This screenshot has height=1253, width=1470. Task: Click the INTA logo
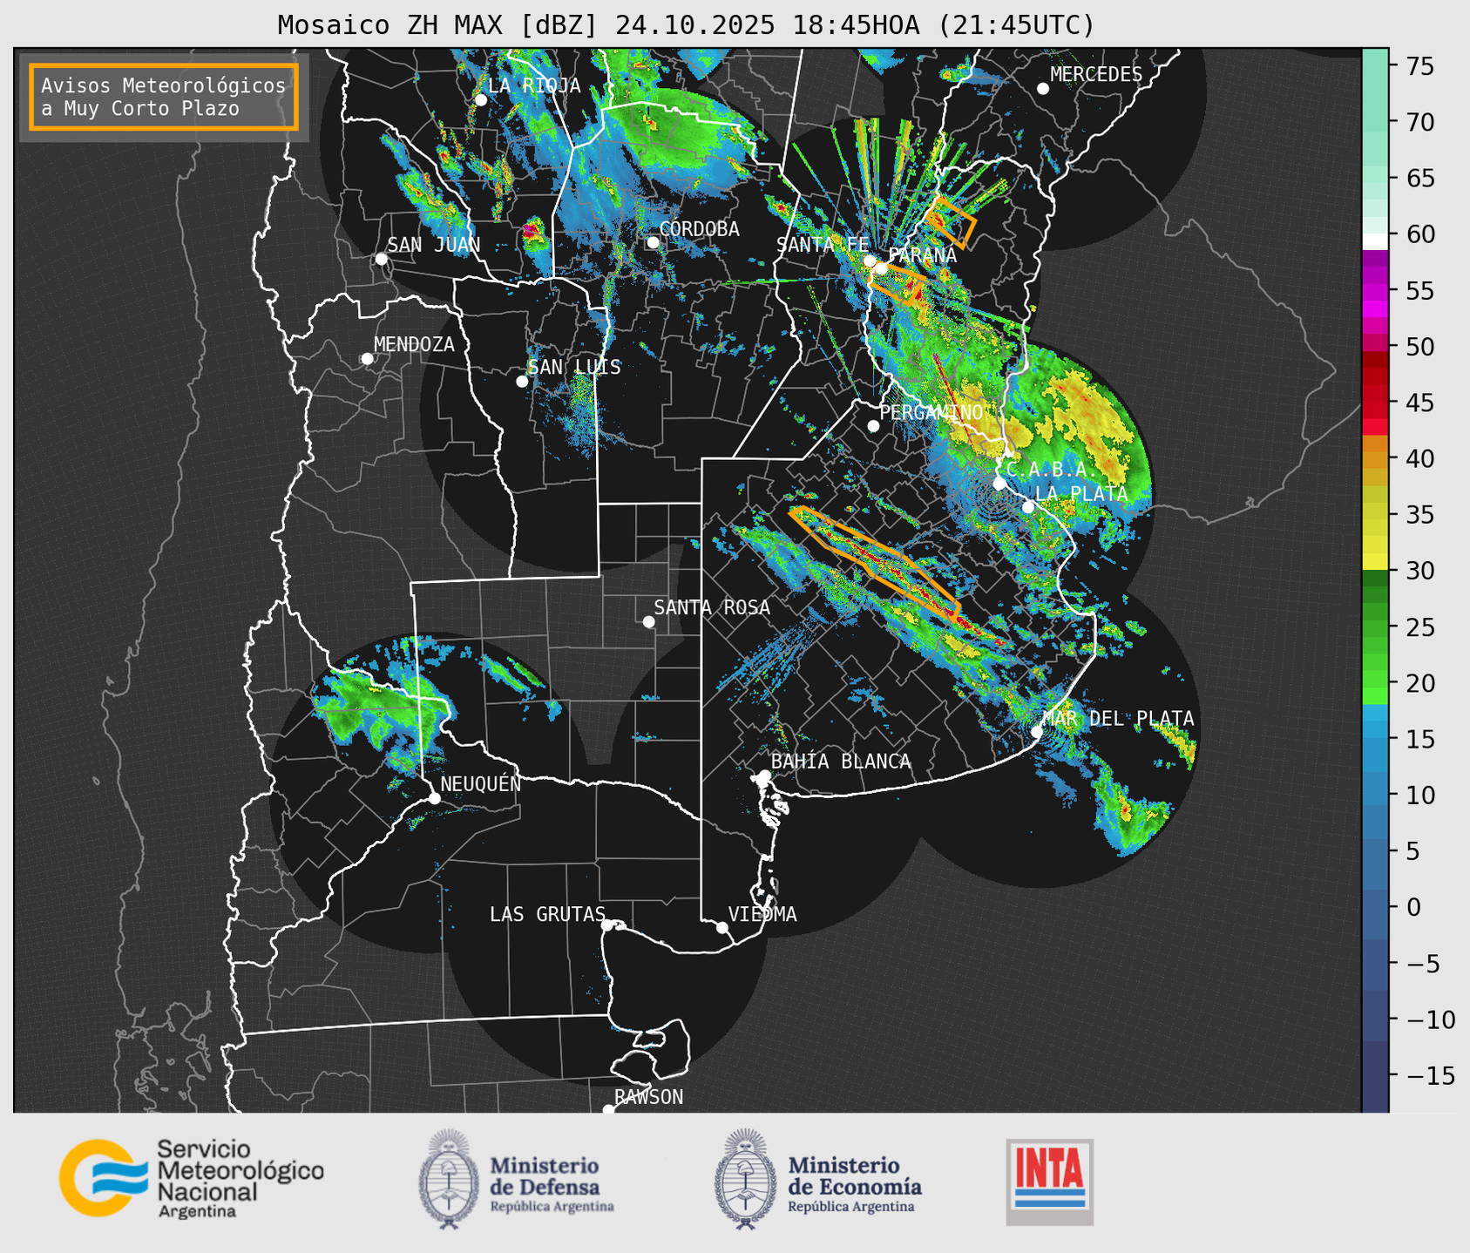point(1049,1182)
